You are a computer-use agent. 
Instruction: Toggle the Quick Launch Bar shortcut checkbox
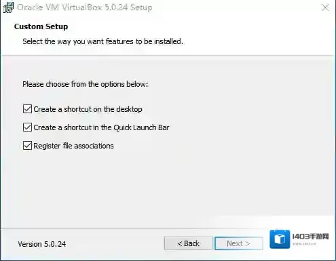(x=27, y=127)
